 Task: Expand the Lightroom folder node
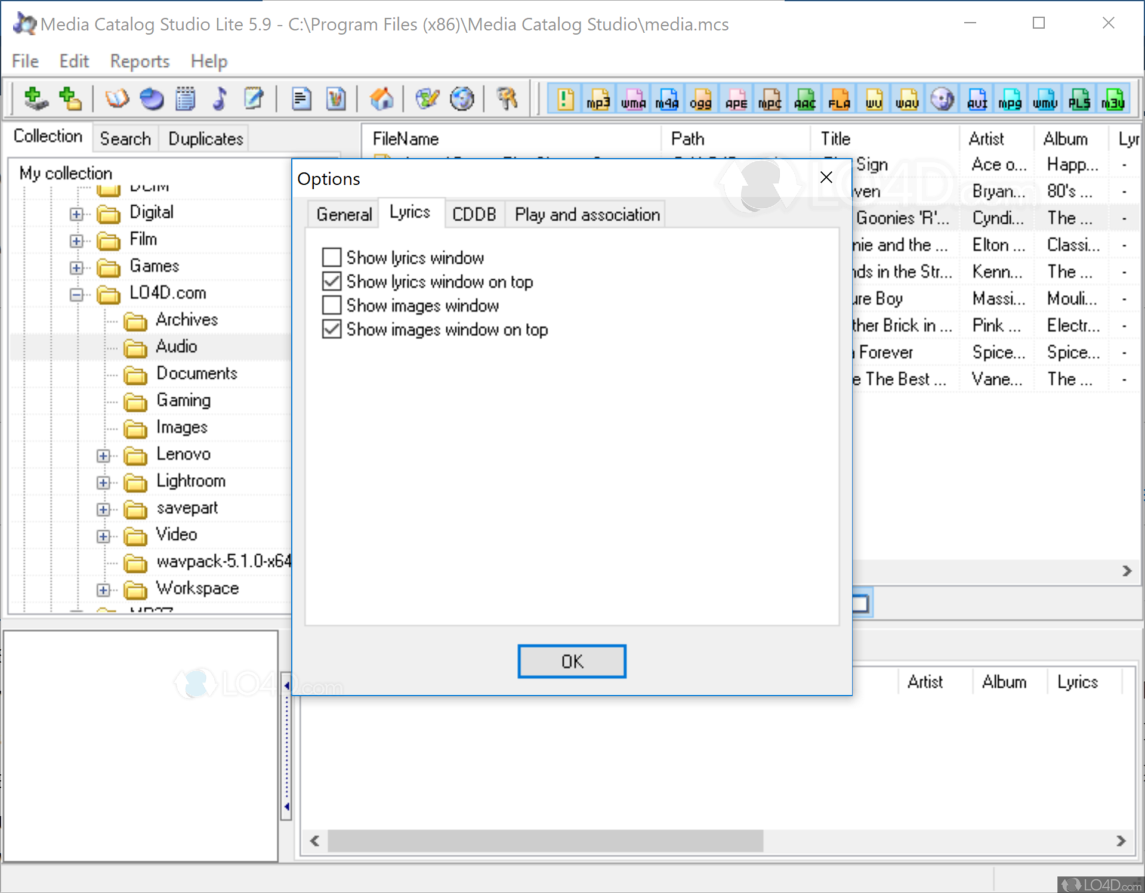pyautogui.click(x=103, y=483)
